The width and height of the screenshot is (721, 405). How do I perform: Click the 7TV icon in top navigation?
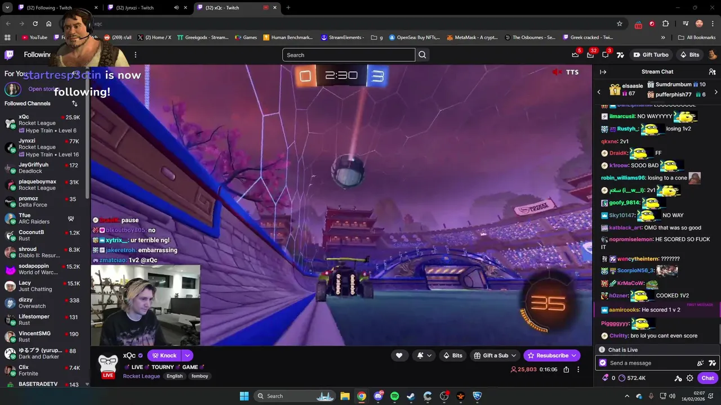pos(620,55)
